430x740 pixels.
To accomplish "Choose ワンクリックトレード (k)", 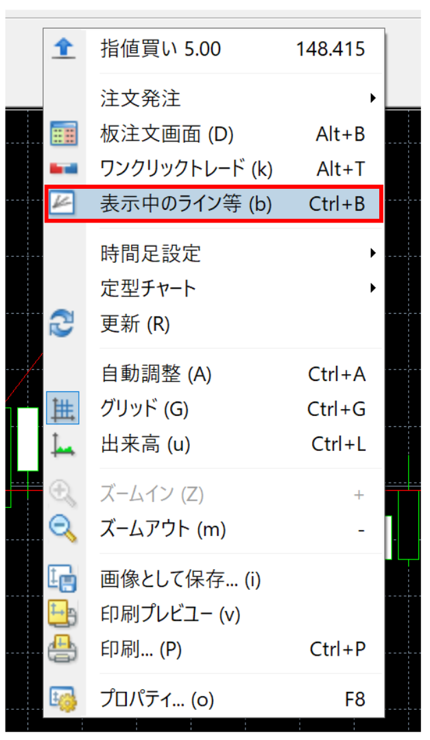I will pyautogui.click(x=214, y=168).
